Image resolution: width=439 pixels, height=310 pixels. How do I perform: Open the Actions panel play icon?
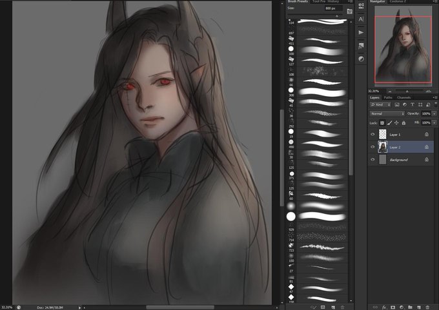pos(361,32)
